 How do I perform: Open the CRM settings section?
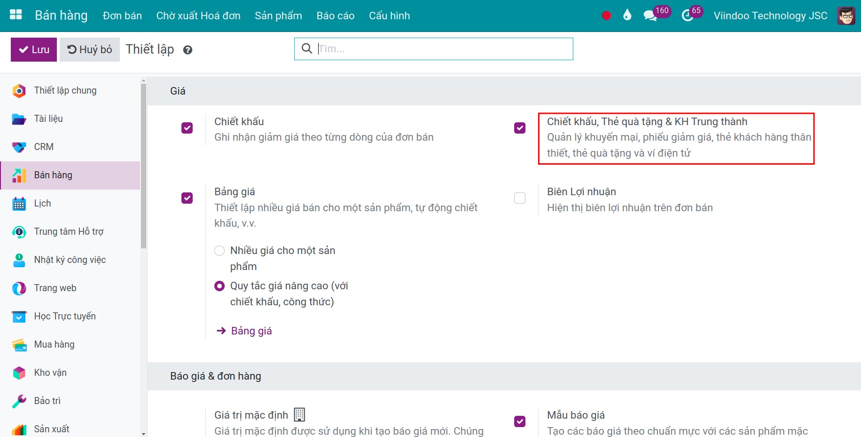[x=44, y=147]
